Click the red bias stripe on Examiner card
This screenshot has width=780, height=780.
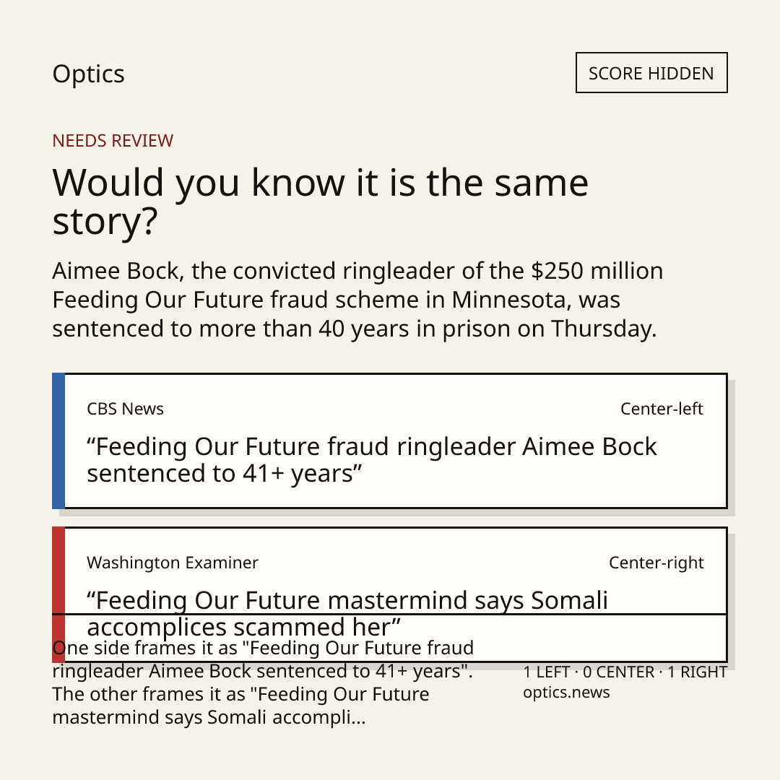pyautogui.click(x=58, y=594)
